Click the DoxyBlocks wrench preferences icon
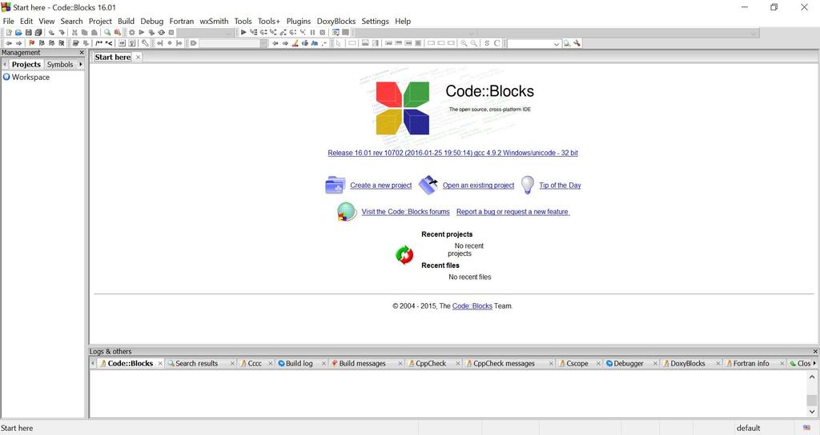 [145, 43]
